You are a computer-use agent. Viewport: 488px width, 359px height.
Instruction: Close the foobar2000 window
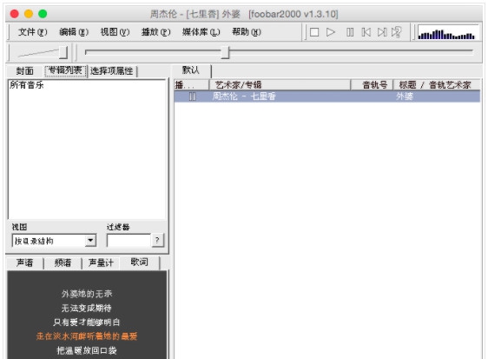coord(14,14)
